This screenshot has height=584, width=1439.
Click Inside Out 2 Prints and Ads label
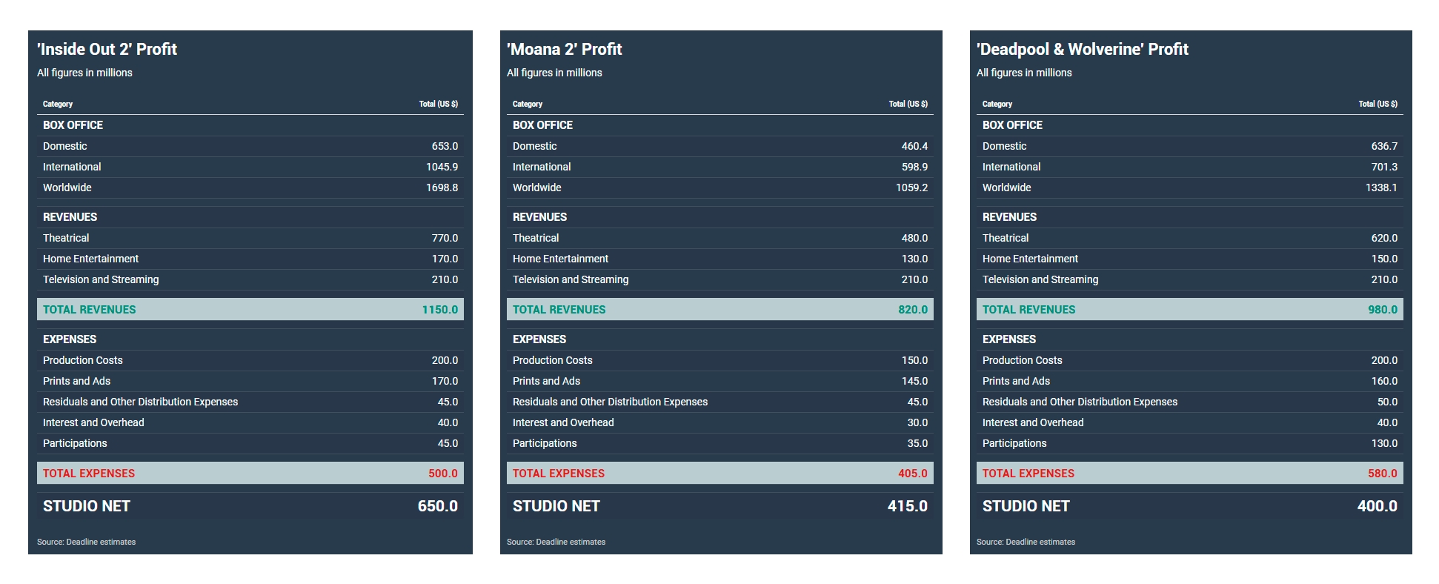coord(76,381)
